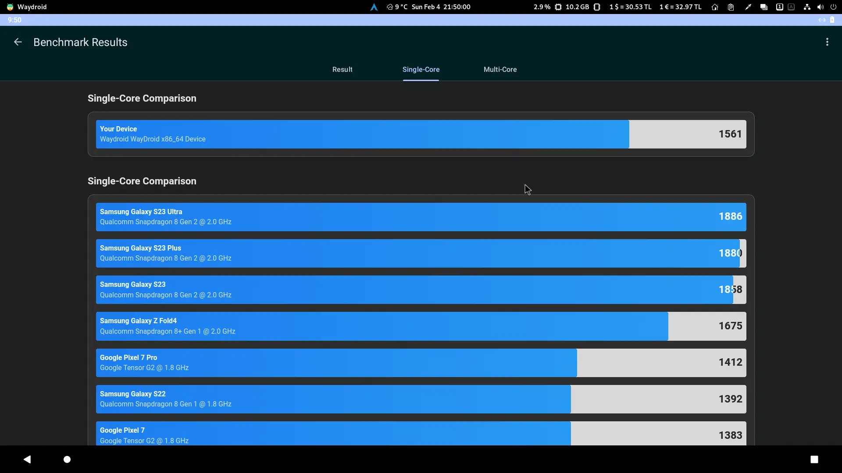Switch to the Multi-Core tab
The height and width of the screenshot is (473, 842).
[500, 69]
